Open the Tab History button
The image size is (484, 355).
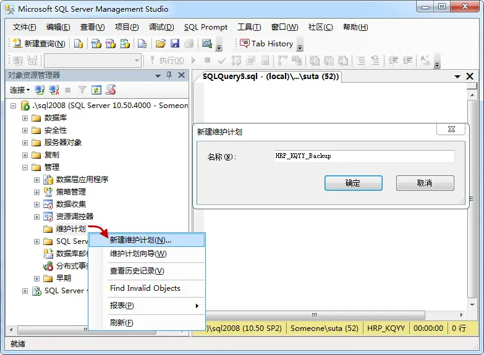point(266,43)
